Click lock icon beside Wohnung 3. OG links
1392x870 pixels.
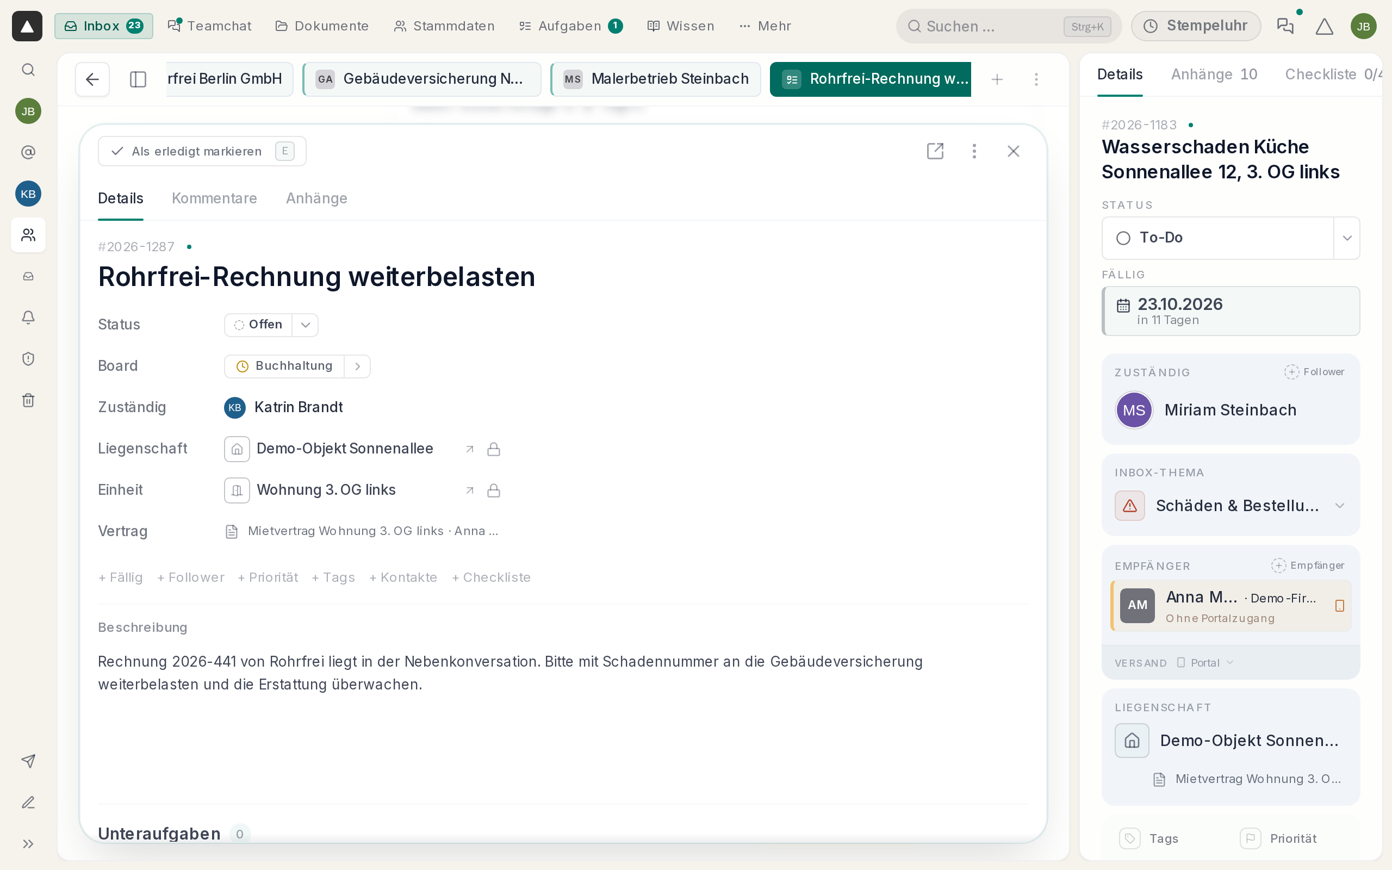(x=494, y=490)
